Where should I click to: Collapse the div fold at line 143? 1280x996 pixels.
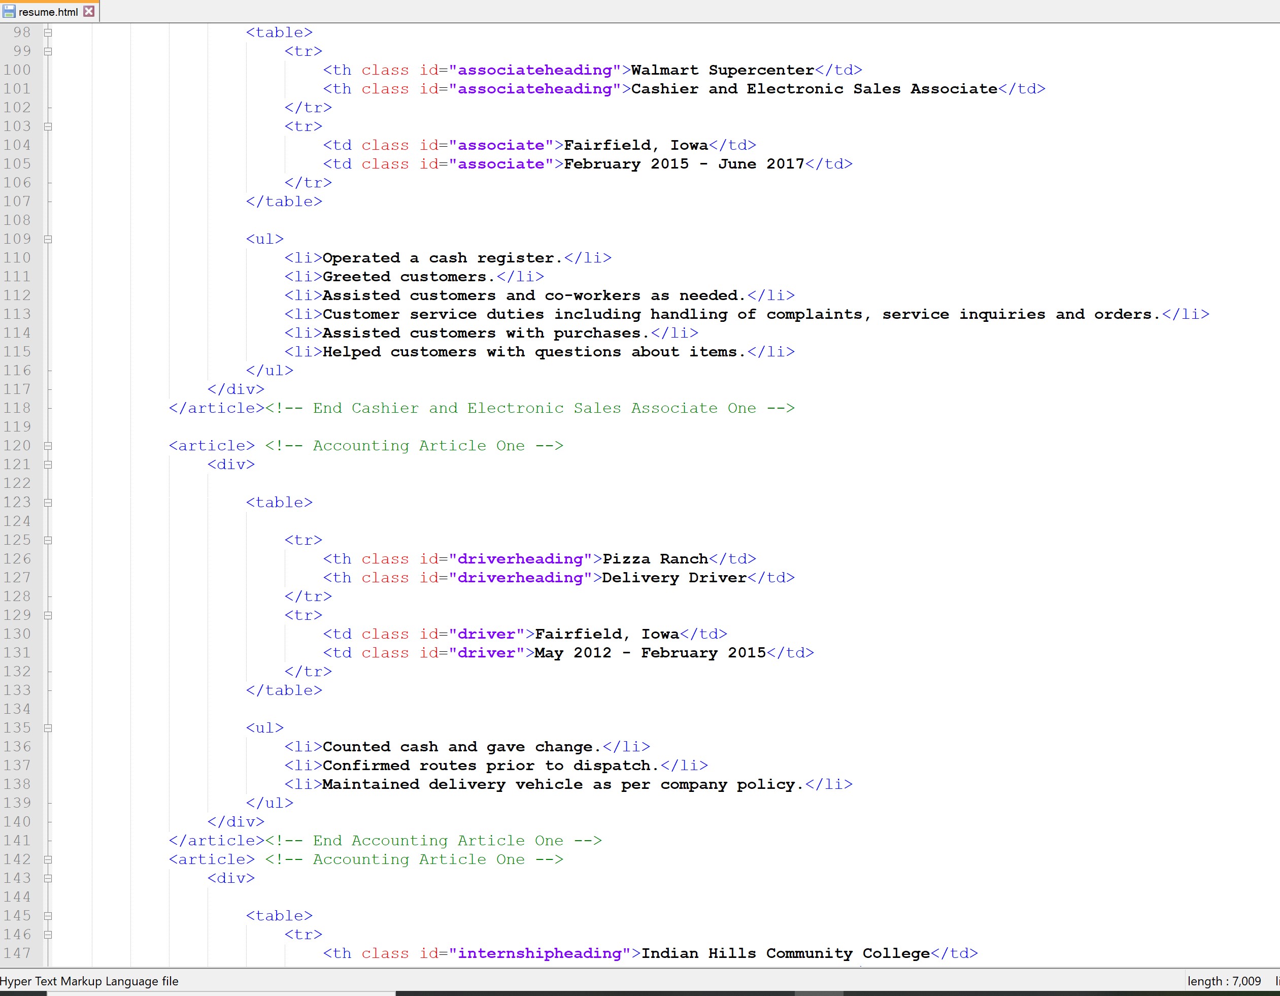[48, 879]
